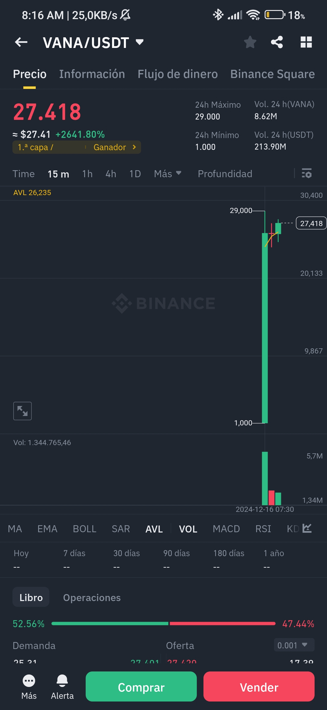
Task: Tap the Más three-dots icon
Action: [29, 681]
